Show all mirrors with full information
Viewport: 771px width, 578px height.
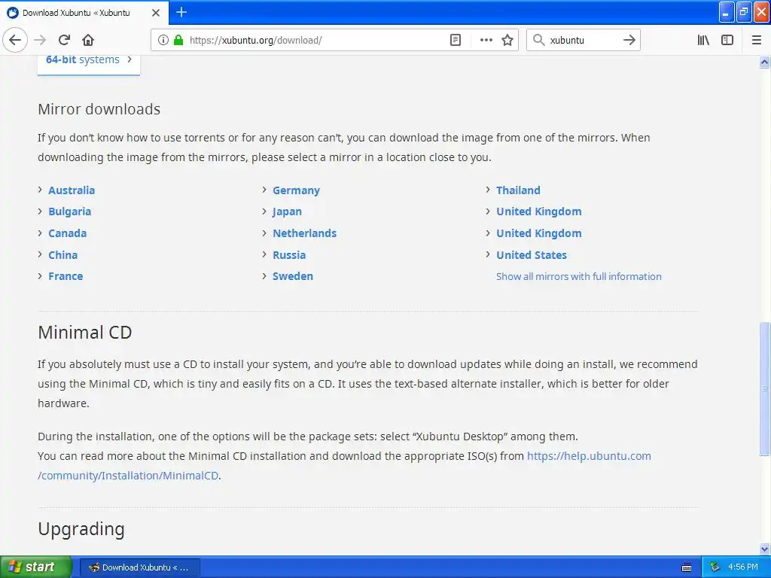click(x=579, y=277)
